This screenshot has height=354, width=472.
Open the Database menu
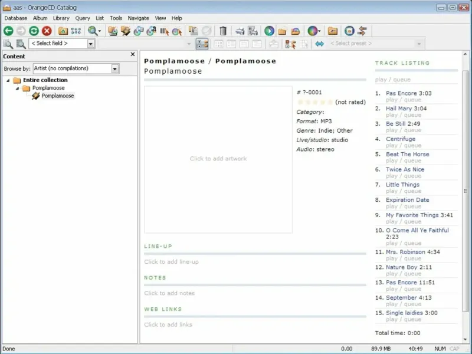(x=16, y=18)
